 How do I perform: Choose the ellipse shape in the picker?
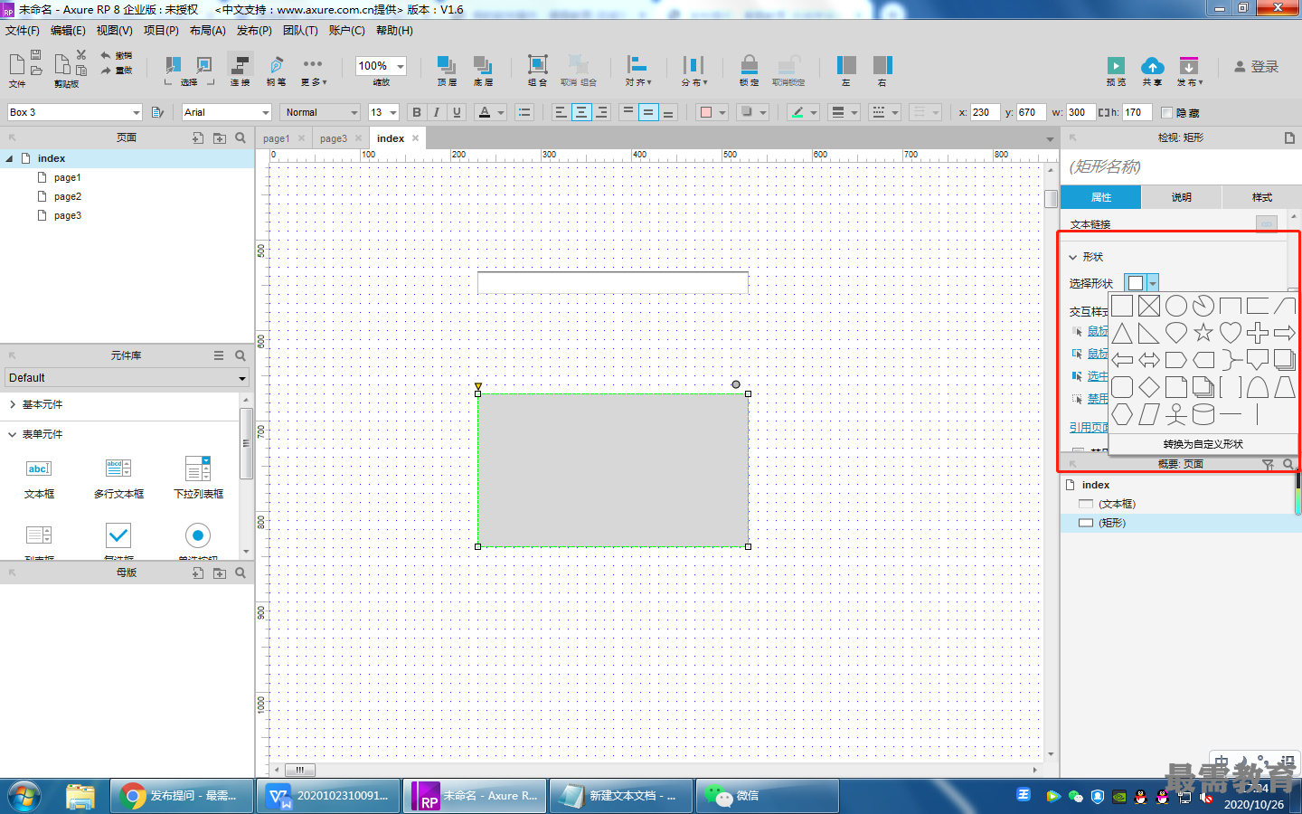tap(1176, 306)
